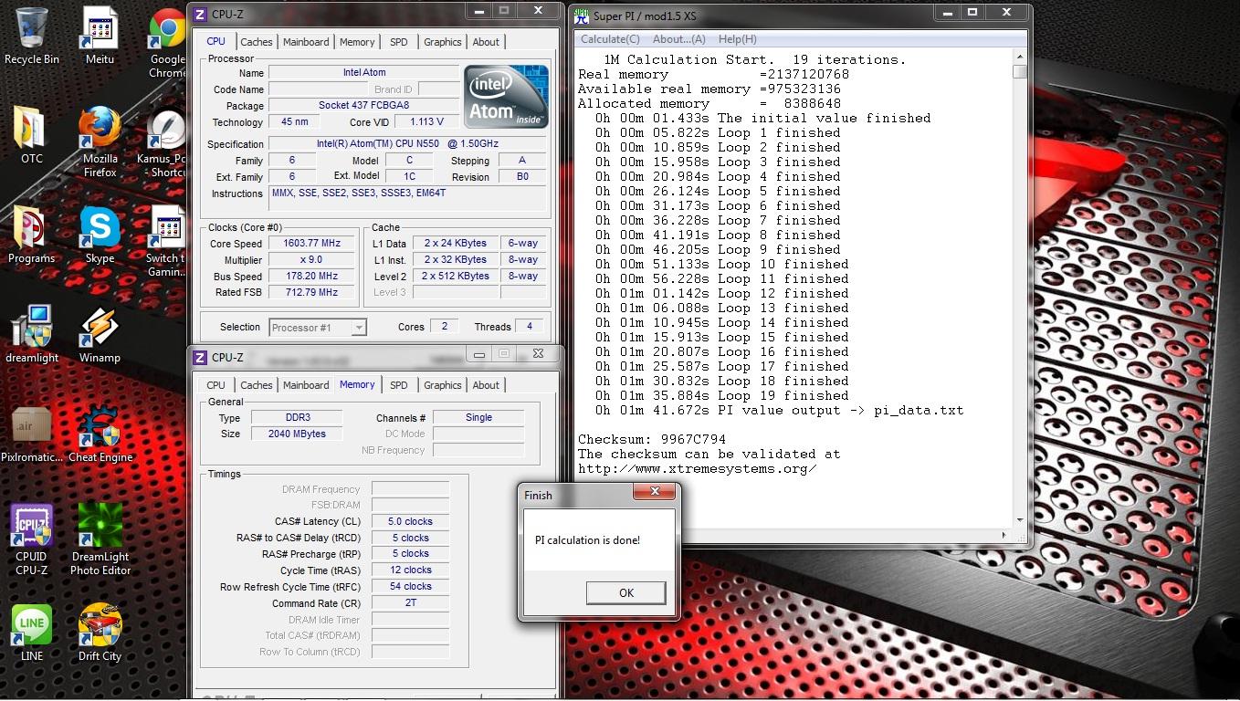Click the CAS# Latency value 5.0 clocks

(x=410, y=521)
